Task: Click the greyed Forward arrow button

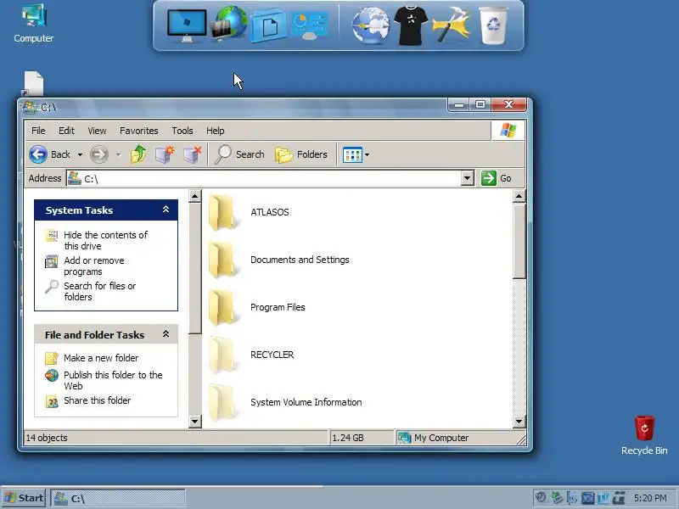Action: tap(98, 154)
